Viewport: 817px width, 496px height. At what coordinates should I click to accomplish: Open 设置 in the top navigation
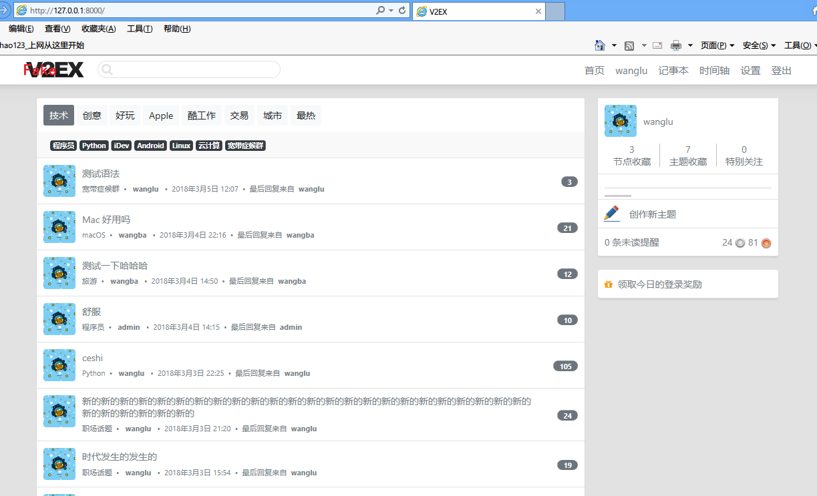point(751,70)
